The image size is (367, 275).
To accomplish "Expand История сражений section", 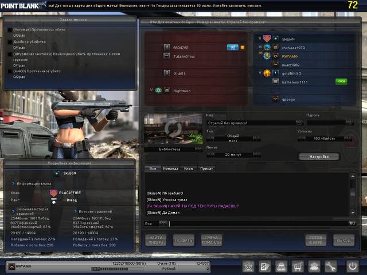I will click(75, 211).
